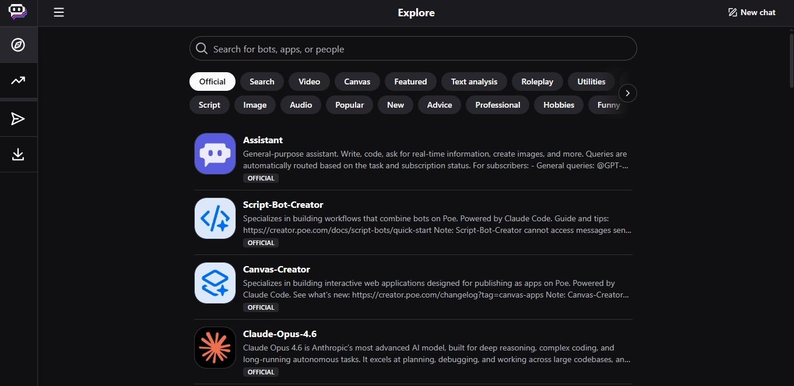The width and height of the screenshot is (794, 386).
Task: Show more categories with right chevron
Action: pyautogui.click(x=627, y=93)
